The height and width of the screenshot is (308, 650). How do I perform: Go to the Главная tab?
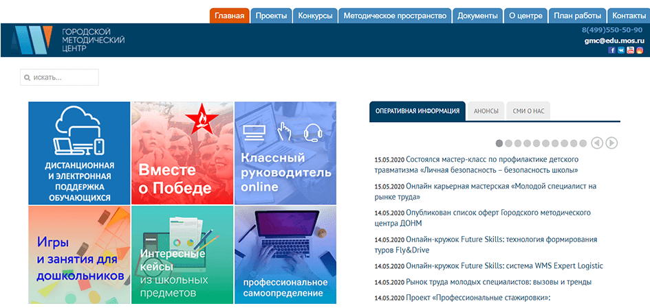230,16
